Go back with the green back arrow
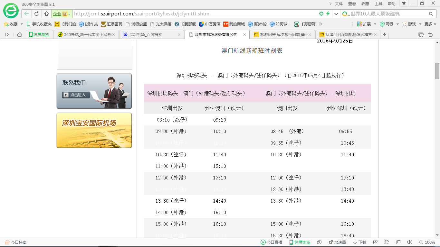The image size is (440, 247). [26, 14]
